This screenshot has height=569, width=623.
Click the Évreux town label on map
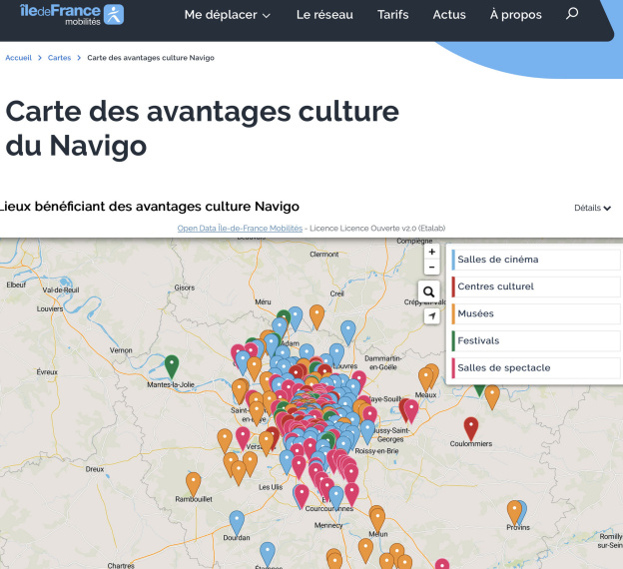47,372
